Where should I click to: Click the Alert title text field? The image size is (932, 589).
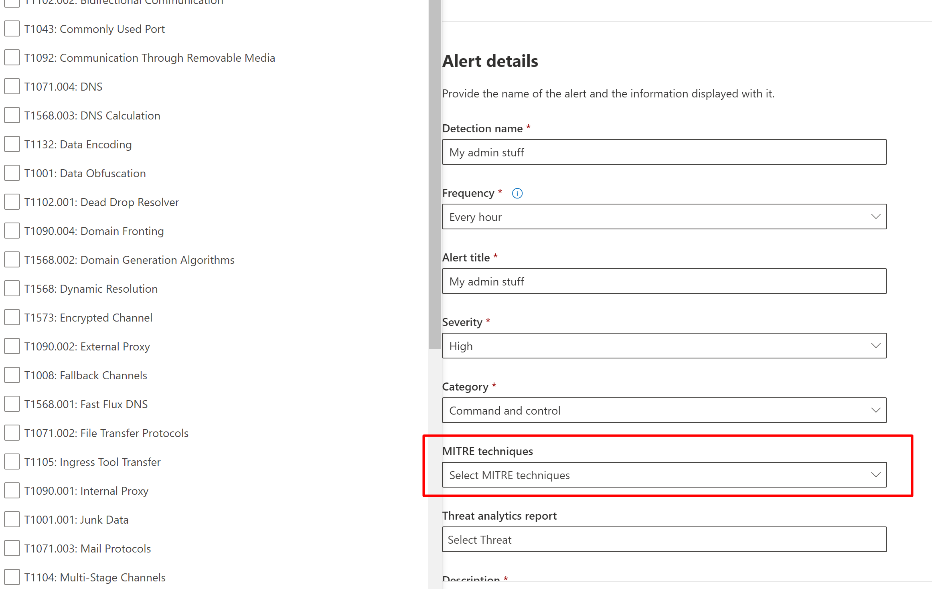pos(664,281)
